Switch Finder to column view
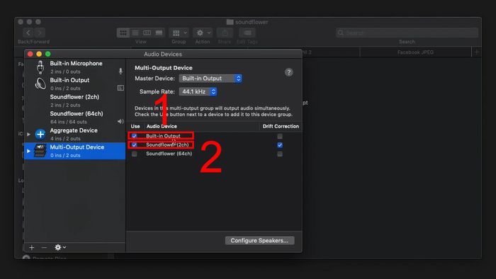Screen dimensions: 496x279 point(147,33)
